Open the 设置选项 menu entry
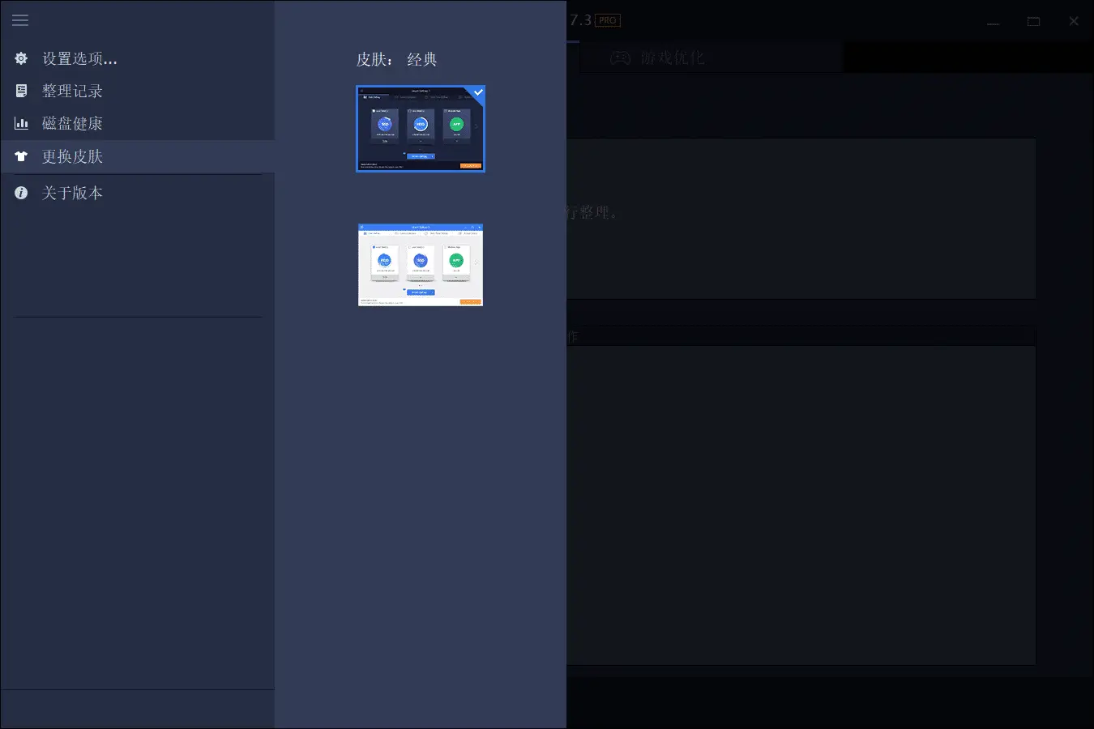 coord(79,58)
